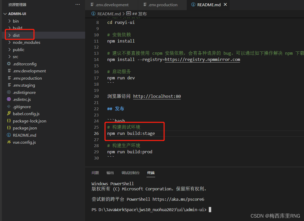This screenshot has width=304, height=221.
Task: Select the 终端 panel tab
Action: (x=151, y=173)
